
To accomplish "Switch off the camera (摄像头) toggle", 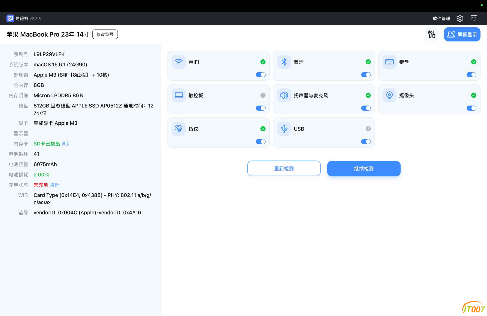I will 471,108.
